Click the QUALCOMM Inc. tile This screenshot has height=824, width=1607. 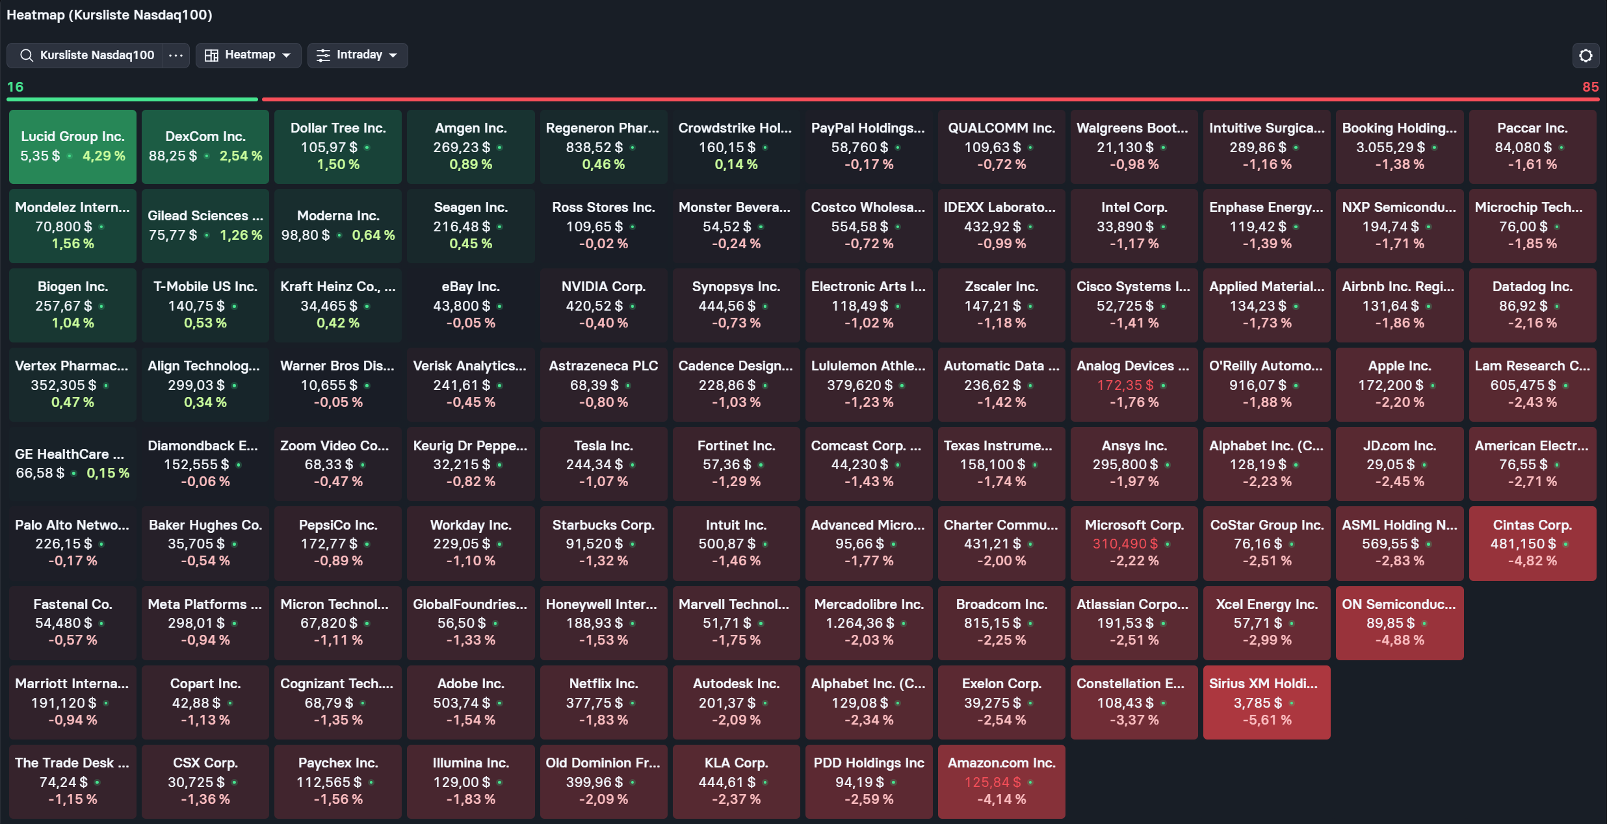pyautogui.click(x=1001, y=147)
